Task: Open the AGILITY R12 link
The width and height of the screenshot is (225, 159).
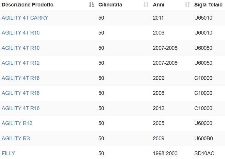Action: click(17, 123)
